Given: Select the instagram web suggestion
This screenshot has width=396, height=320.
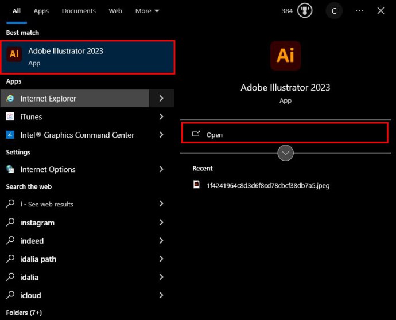Looking at the screenshot, I should click(37, 223).
